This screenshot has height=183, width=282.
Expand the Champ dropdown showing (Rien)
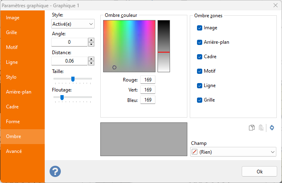[232, 152]
